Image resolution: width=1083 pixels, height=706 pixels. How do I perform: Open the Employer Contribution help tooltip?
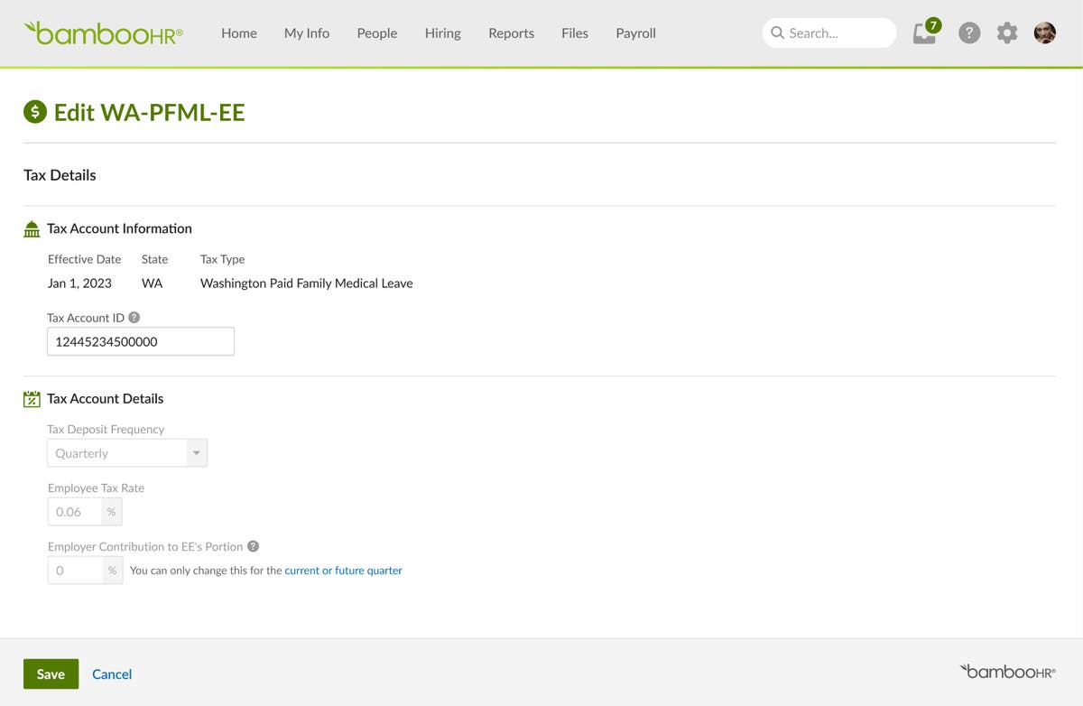(x=253, y=545)
